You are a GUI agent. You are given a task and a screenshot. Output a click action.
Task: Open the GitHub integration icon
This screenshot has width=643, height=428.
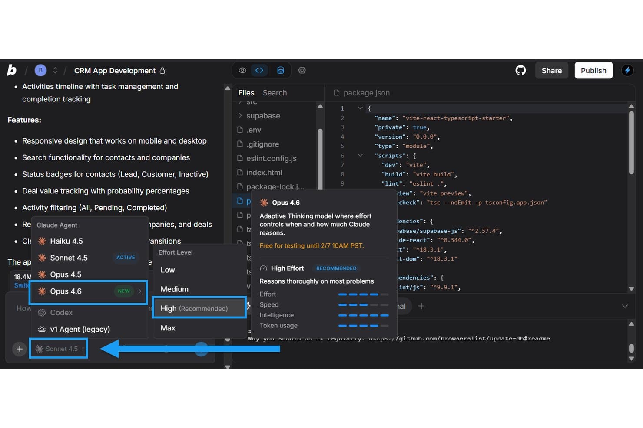pos(520,70)
